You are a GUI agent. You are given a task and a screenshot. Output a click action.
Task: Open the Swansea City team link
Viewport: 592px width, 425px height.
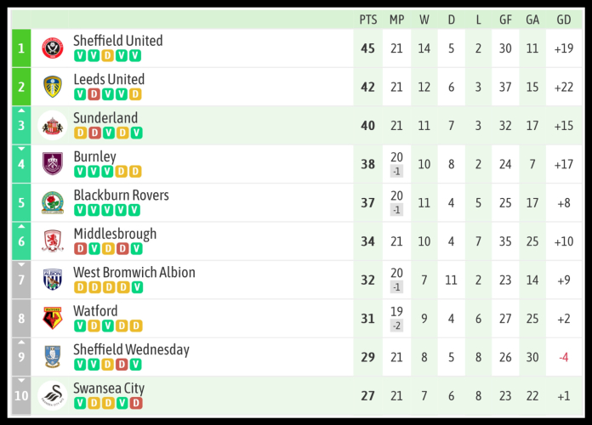point(109,388)
